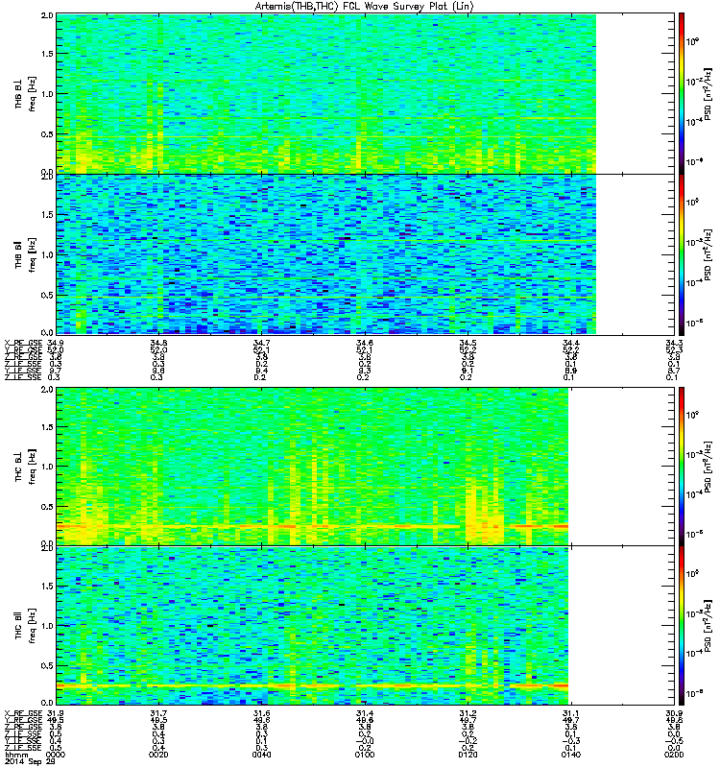Click the 'THC B∥ freq [Hz]' axis label
The width and height of the screenshot is (720, 768).
25,626
